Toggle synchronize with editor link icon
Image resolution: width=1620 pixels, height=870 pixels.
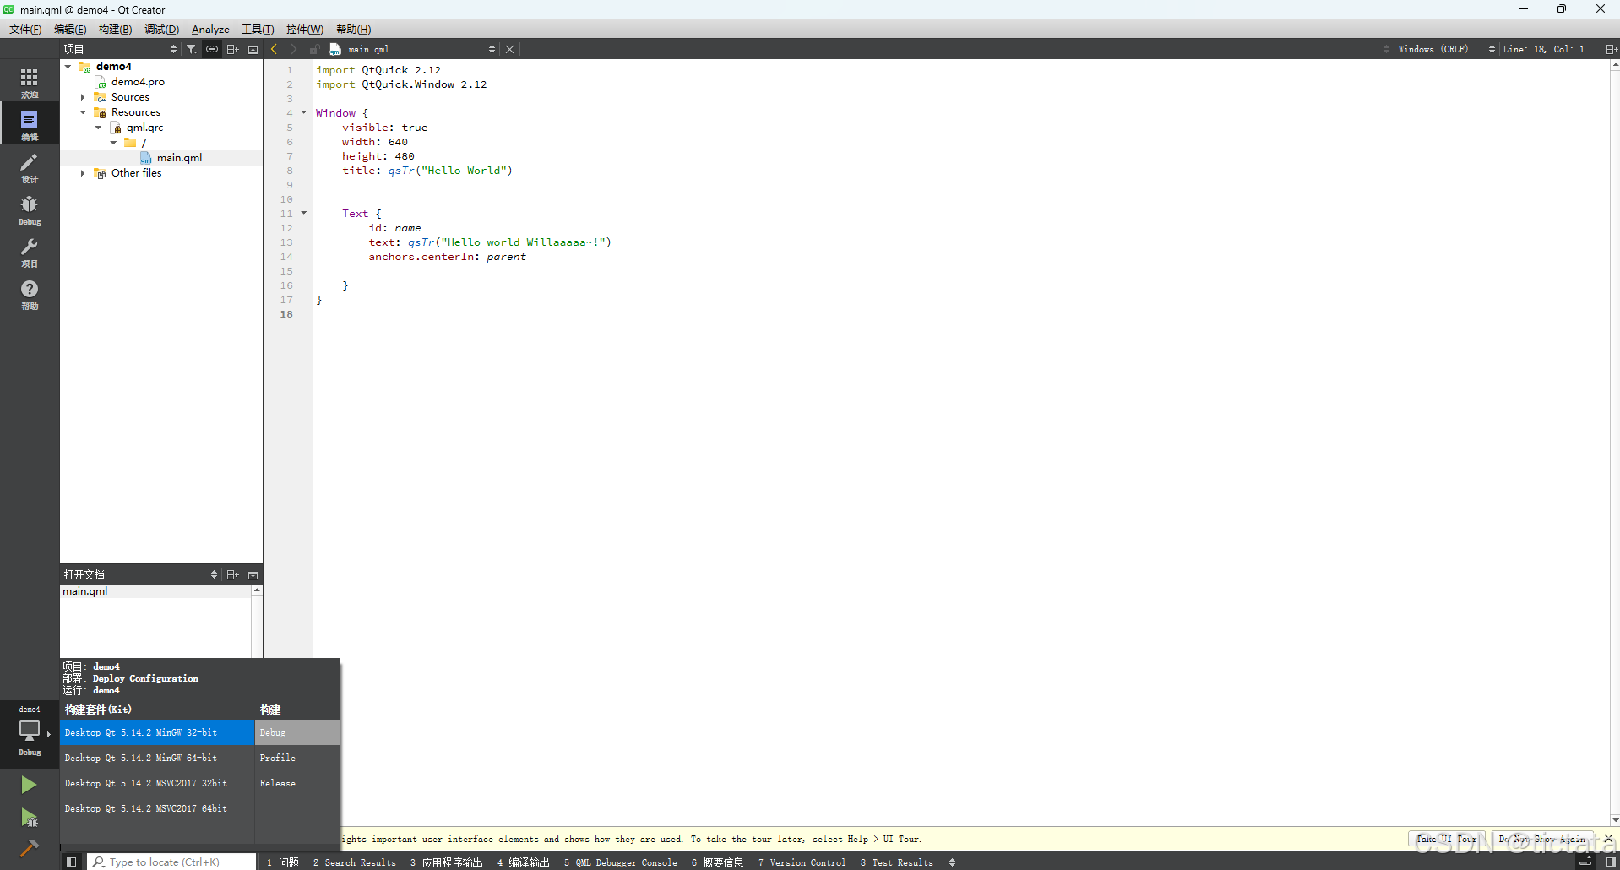212,49
